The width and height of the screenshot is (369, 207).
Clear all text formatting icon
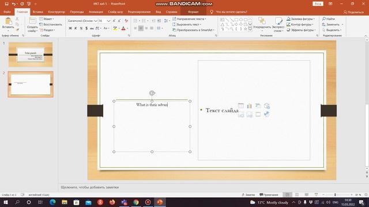pyautogui.click(x=126, y=21)
